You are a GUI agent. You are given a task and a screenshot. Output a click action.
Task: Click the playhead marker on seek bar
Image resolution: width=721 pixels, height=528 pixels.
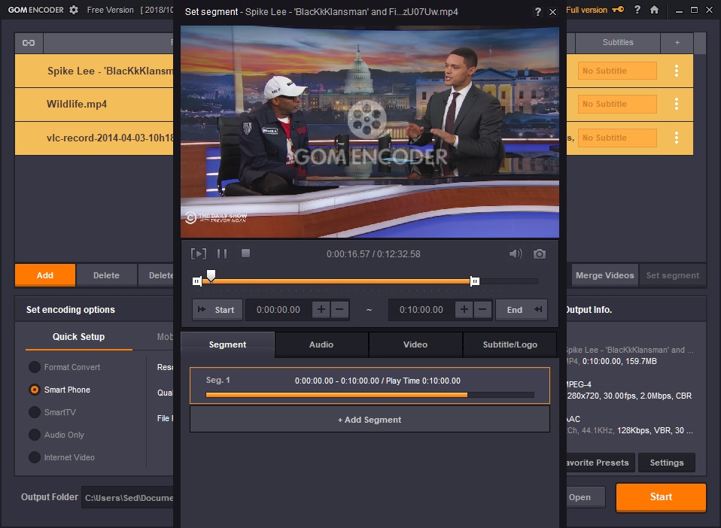click(211, 275)
